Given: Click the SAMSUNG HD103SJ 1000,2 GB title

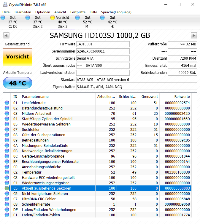Looking at the screenshot, I should [x=100, y=35].
